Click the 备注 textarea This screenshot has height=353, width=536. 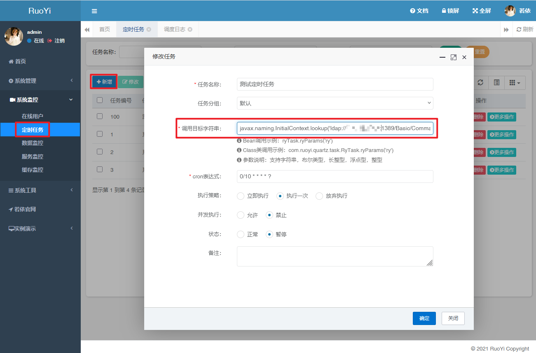tap(335, 256)
